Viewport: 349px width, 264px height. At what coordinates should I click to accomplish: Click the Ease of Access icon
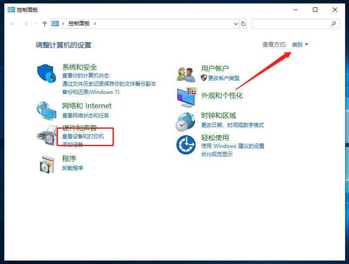click(x=186, y=144)
